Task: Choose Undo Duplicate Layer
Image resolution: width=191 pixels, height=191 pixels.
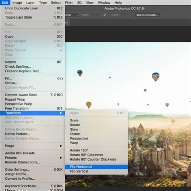Action: [x=33, y=8]
